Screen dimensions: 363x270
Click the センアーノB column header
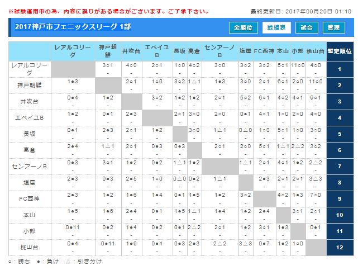tap(219, 51)
